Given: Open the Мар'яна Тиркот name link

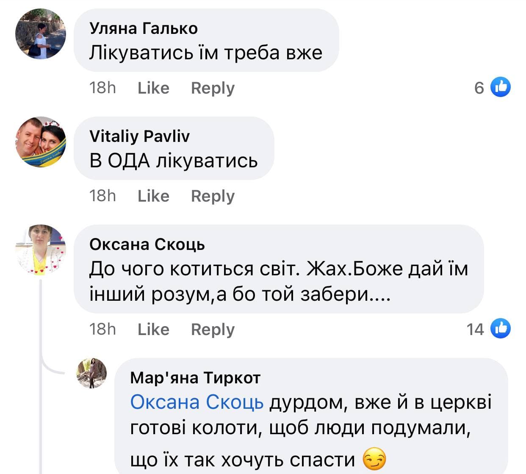Looking at the screenshot, I should click(x=195, y=377).
